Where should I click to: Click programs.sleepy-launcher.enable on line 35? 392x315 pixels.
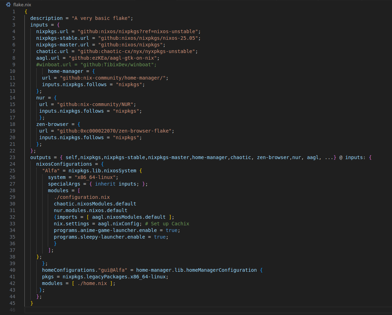click(x=99, y=237)
